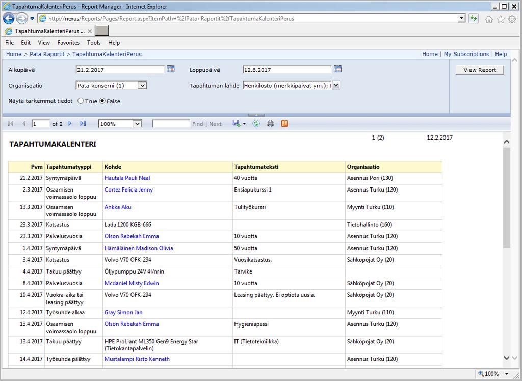Open the export format dropdown arrow
522x381 pixels.
pos(244,124)
